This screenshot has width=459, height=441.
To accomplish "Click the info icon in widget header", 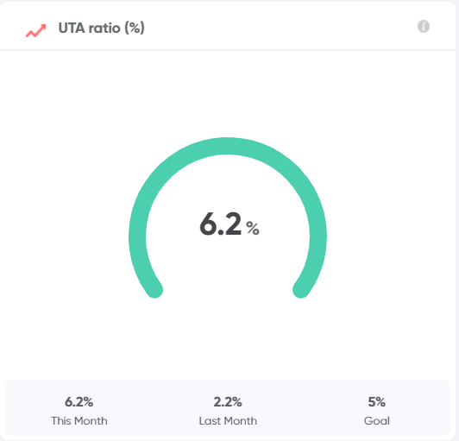I will [424, 27].
